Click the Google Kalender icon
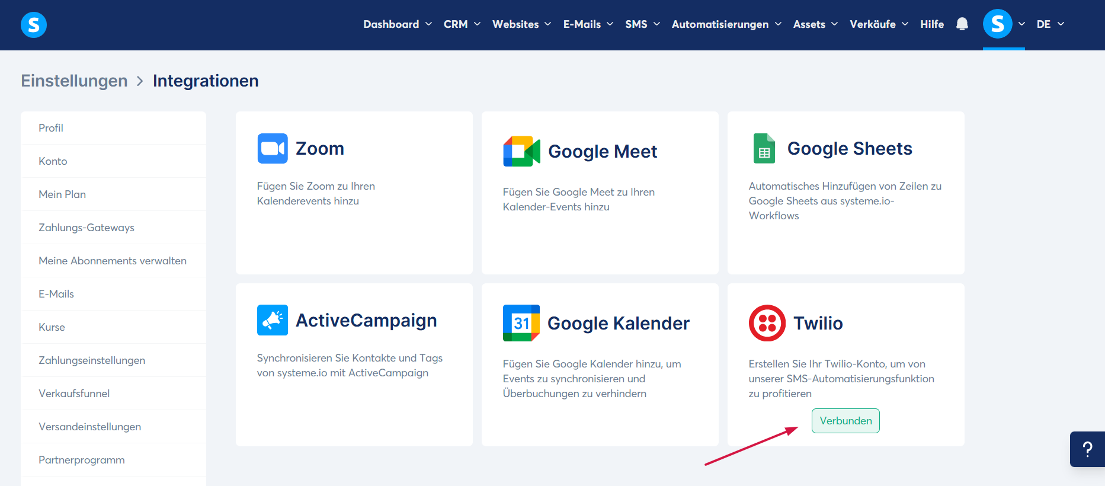This screenshot has width=1105, height=486. click(x=521, y=323)
